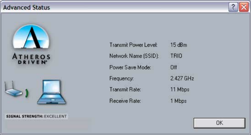Click the 11 Mbps transmit value
The width and height of the screenshot is (251, 135).
(x=180, y=89)
